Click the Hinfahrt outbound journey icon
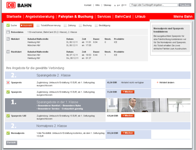 point(8,39)
